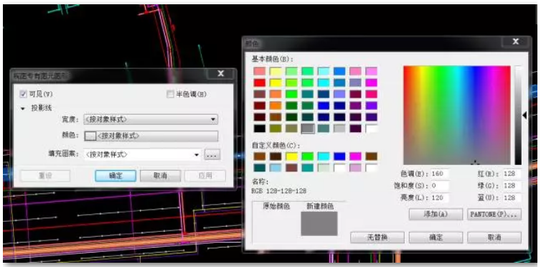Select the bright cyan basic swatch in the red row
Screen dimensions: 541x267
pos(324,83)
